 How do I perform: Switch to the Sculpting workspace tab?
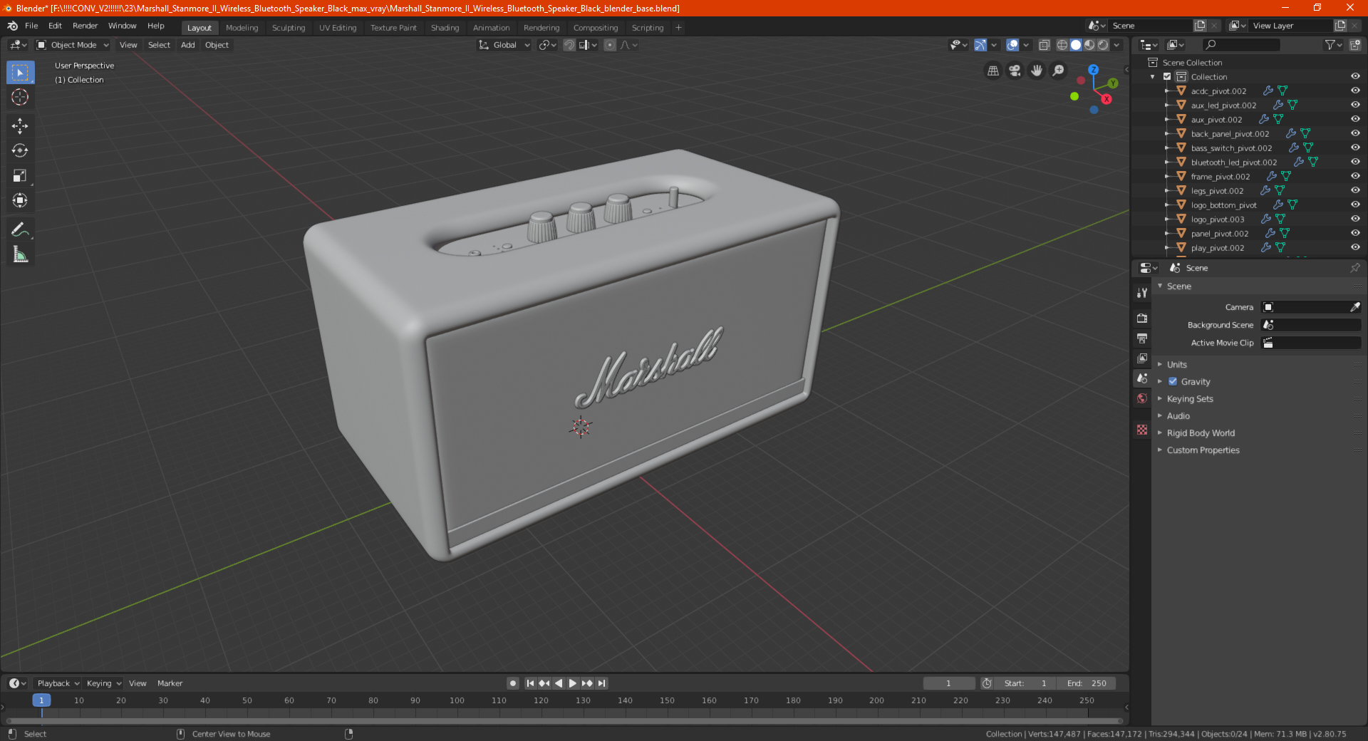coord(289,28)
